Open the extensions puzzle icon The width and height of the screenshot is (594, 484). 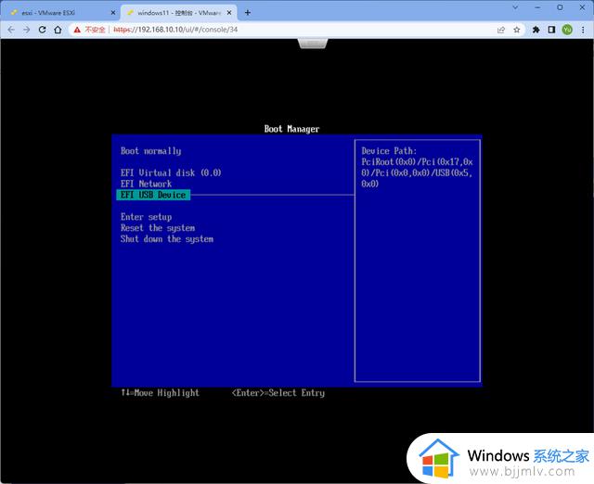(536, 30)
